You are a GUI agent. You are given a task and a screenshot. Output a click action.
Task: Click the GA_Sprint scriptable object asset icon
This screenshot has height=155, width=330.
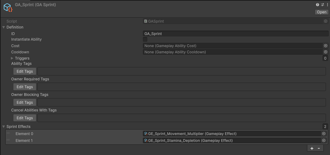[8, 8]
